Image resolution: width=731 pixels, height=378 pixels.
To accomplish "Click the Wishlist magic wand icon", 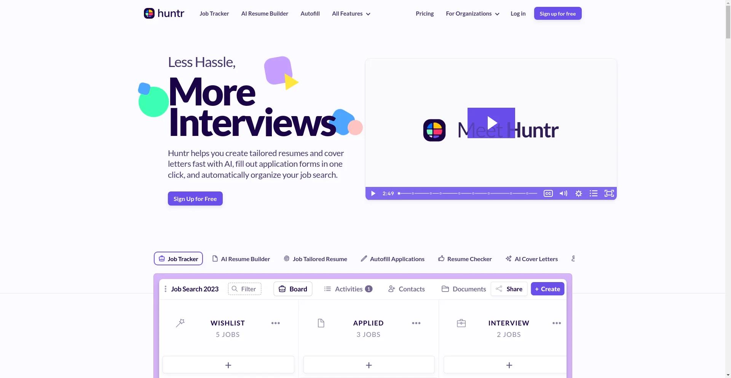I will coord(180,323).
